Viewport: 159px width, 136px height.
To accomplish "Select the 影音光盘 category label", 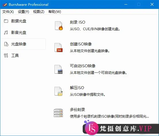I will click(19, 32).
